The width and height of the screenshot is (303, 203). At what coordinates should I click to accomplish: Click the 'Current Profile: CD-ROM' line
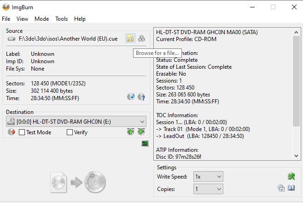tap(186, 39)
